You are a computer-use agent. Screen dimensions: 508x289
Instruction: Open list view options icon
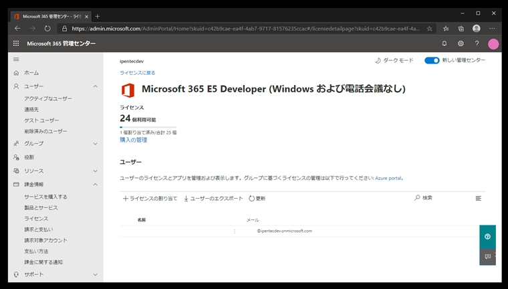coord(478,198)
